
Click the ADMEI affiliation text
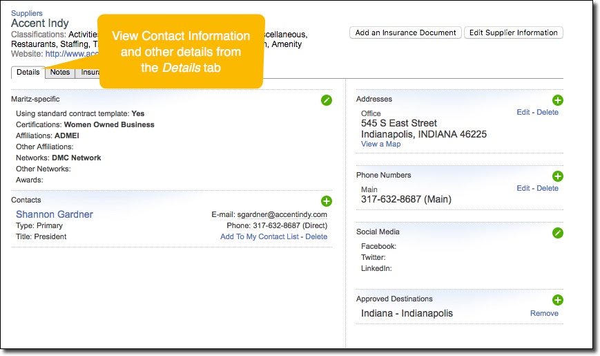coord(66,135)
